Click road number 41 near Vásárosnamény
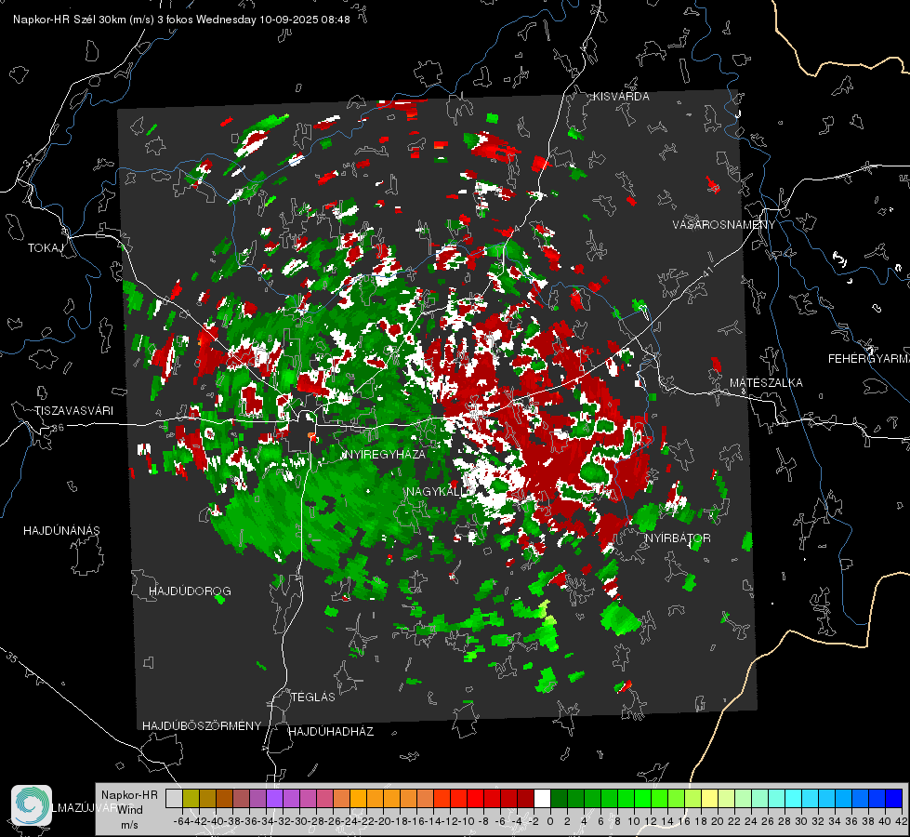The height and width of the screenshot is (837, 910). (x=706, y=272)
